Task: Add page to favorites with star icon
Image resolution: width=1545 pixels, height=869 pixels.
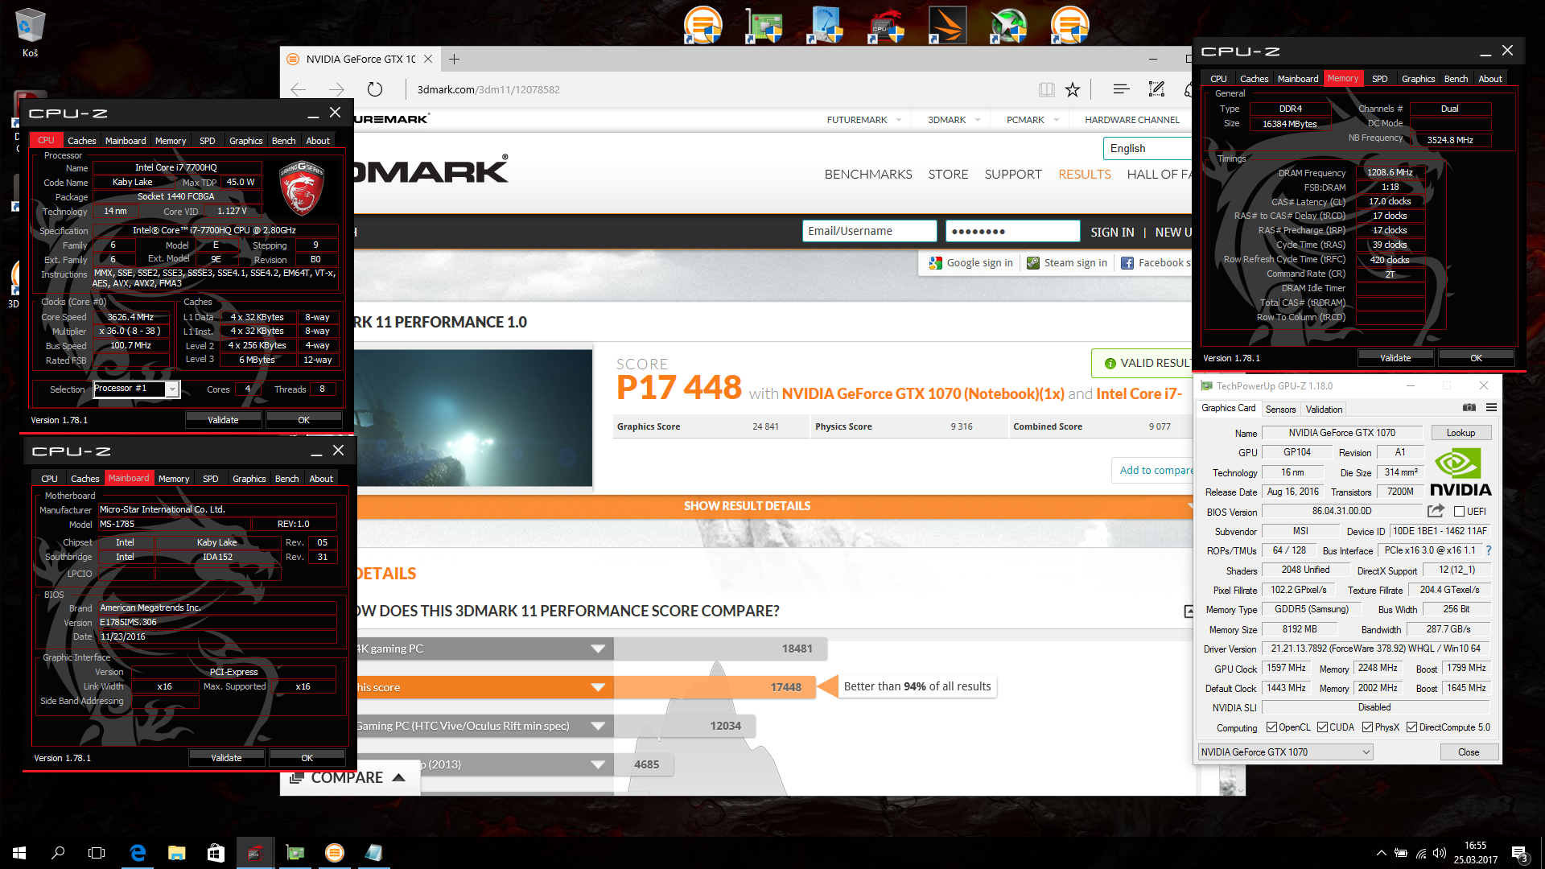Action: pos(1073,89)
